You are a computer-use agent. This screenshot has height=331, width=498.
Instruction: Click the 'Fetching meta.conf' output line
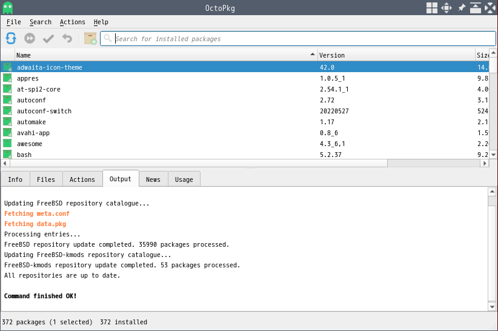pyautogui.click(x=36, y=213)
